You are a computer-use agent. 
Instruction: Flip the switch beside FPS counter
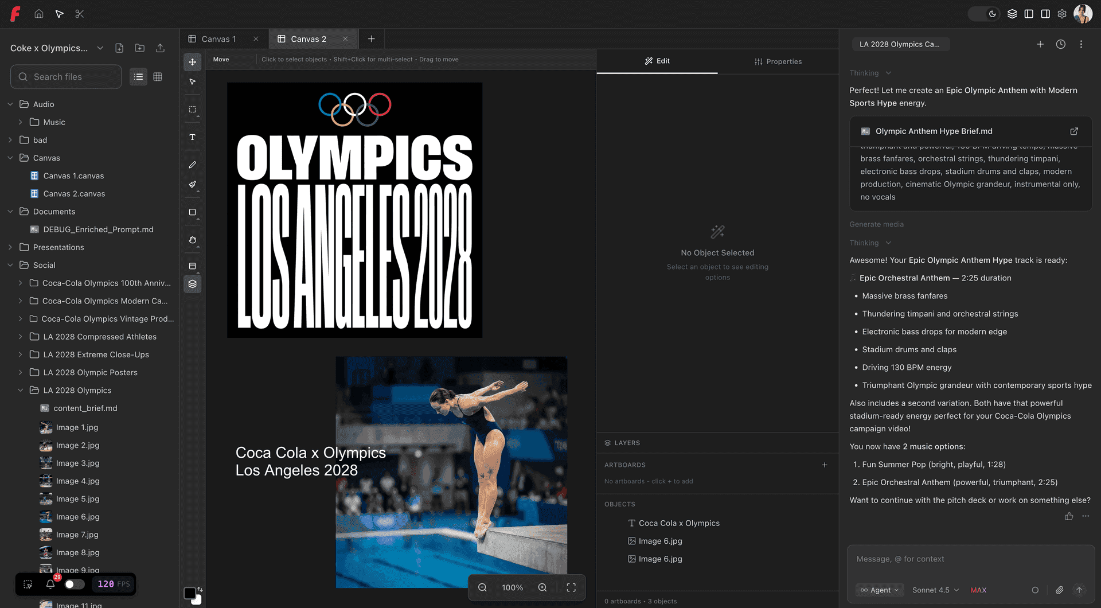(75, 584)
